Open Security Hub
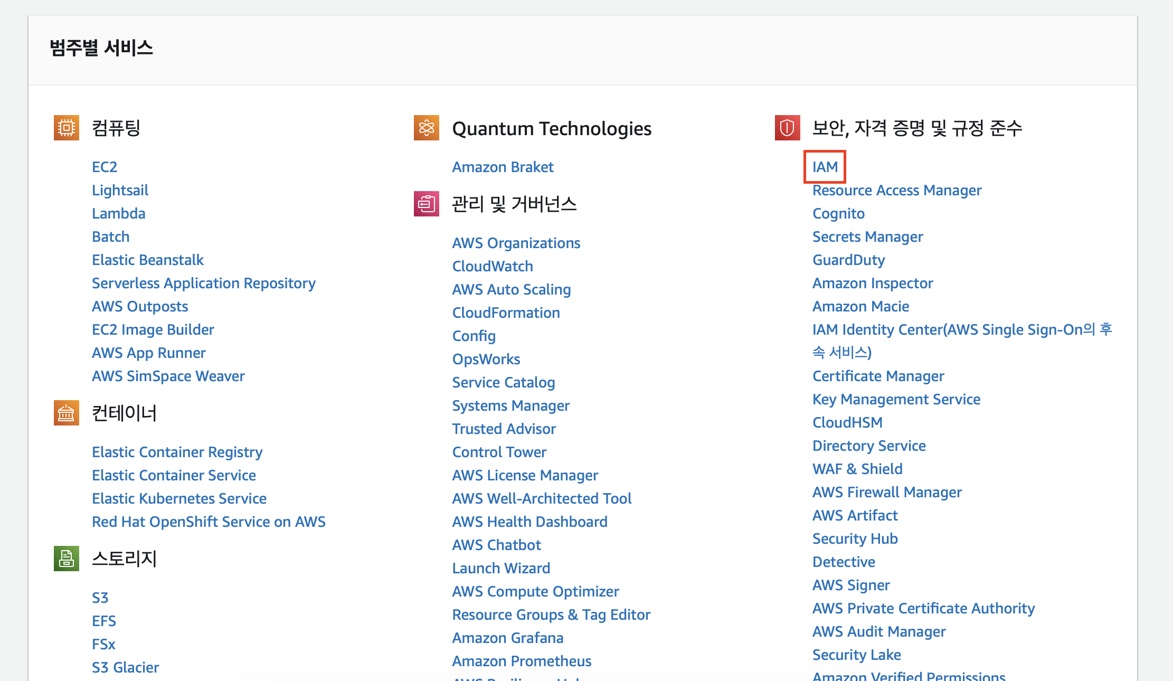Screen dimensions: 1173x681 click(x=855, y=539)
